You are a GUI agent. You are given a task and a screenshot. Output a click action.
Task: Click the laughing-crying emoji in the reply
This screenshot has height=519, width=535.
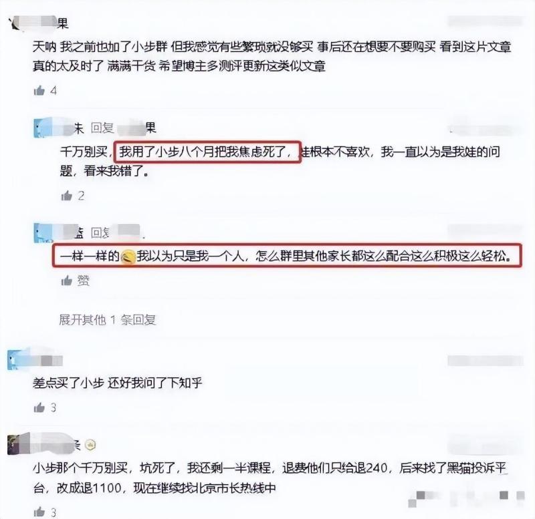(128, 256)
